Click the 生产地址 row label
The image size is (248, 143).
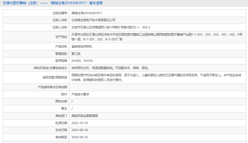click(61, 37)
